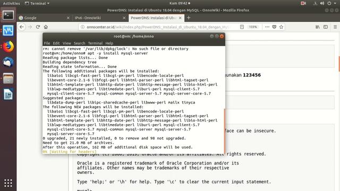Launch System Monitor from the dock
Image resolution: width=340 pixels, height=191 pixels.
click(x=8, y=31)
